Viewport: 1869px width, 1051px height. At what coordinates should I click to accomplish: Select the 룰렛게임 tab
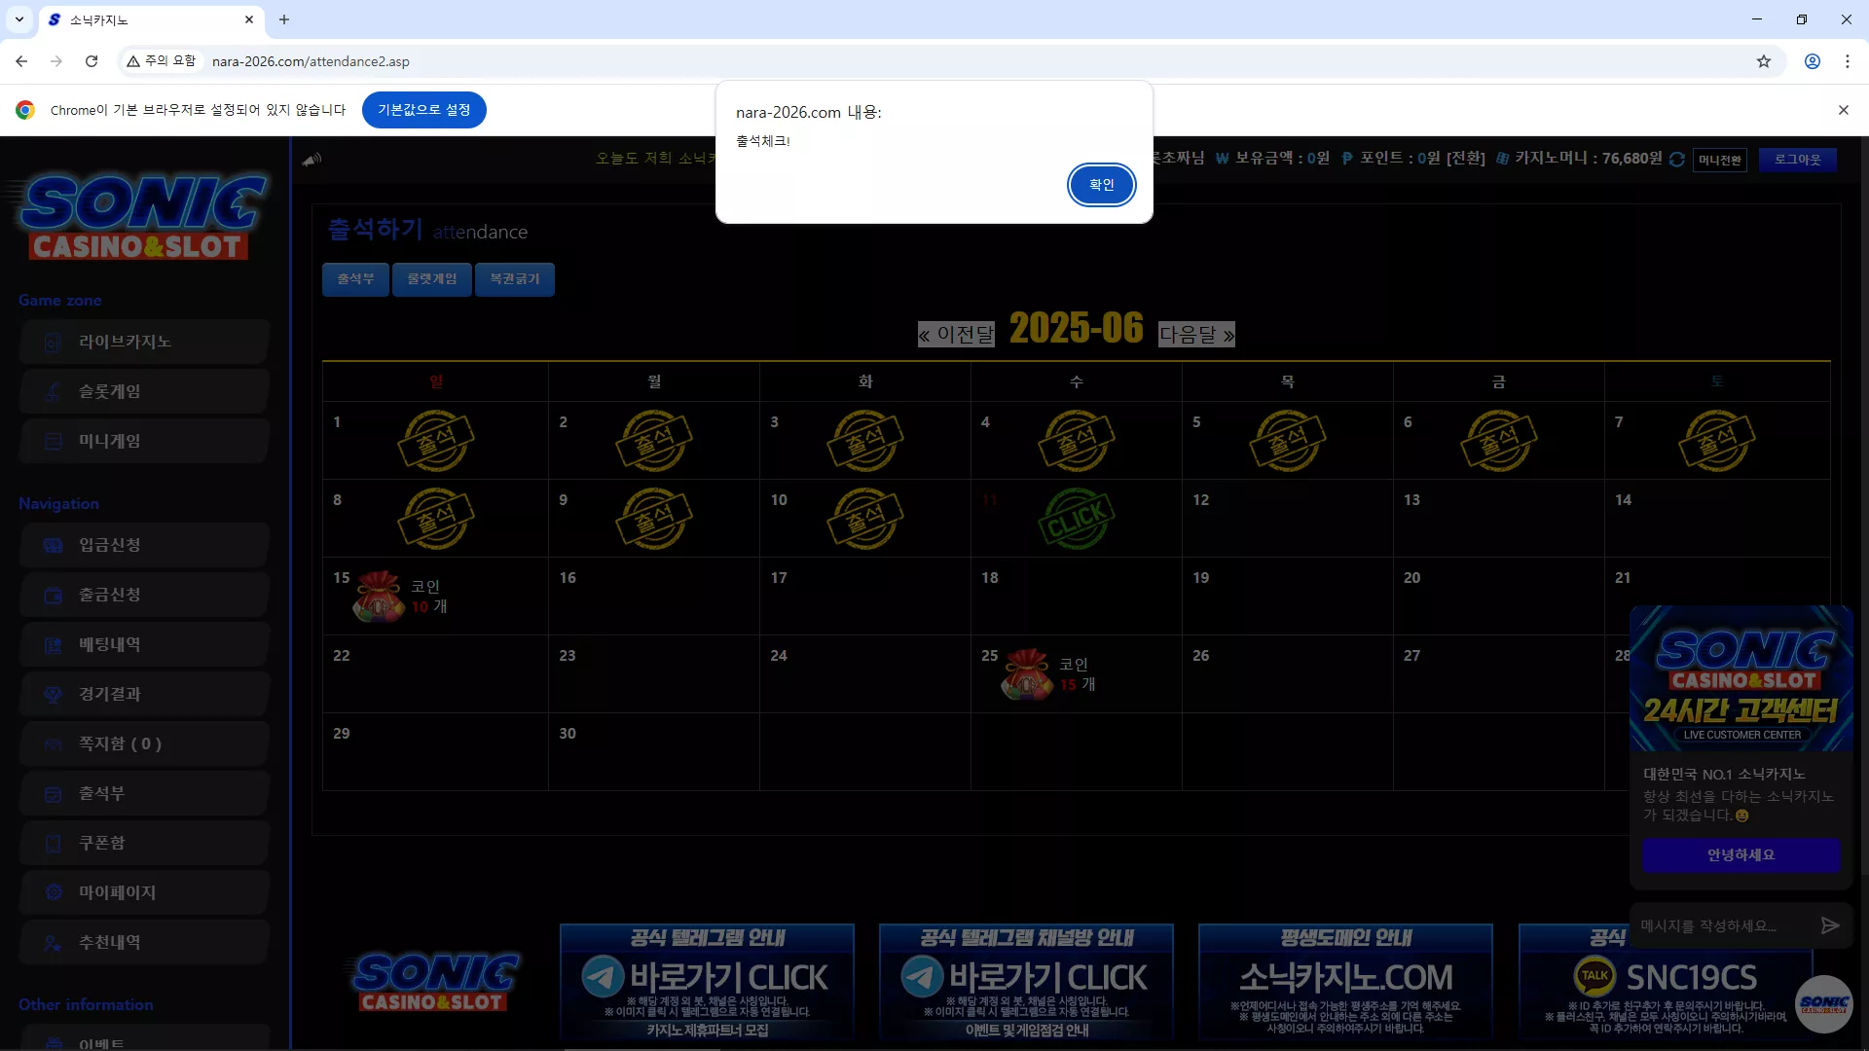pos(431,279)
